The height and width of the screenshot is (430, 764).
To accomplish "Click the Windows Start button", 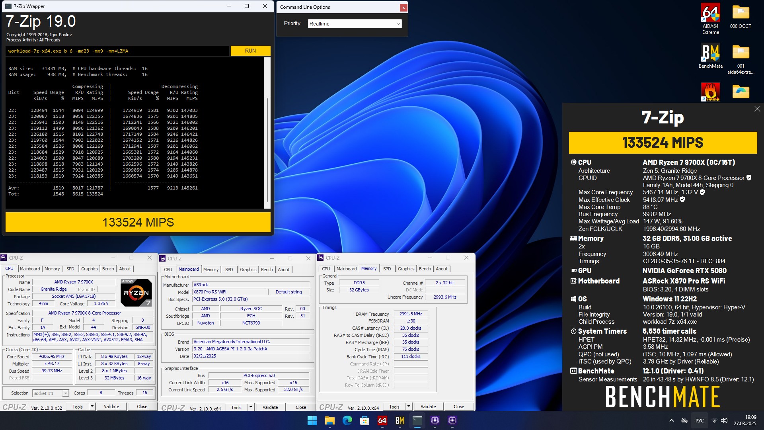I will click(x=312, y=420).
